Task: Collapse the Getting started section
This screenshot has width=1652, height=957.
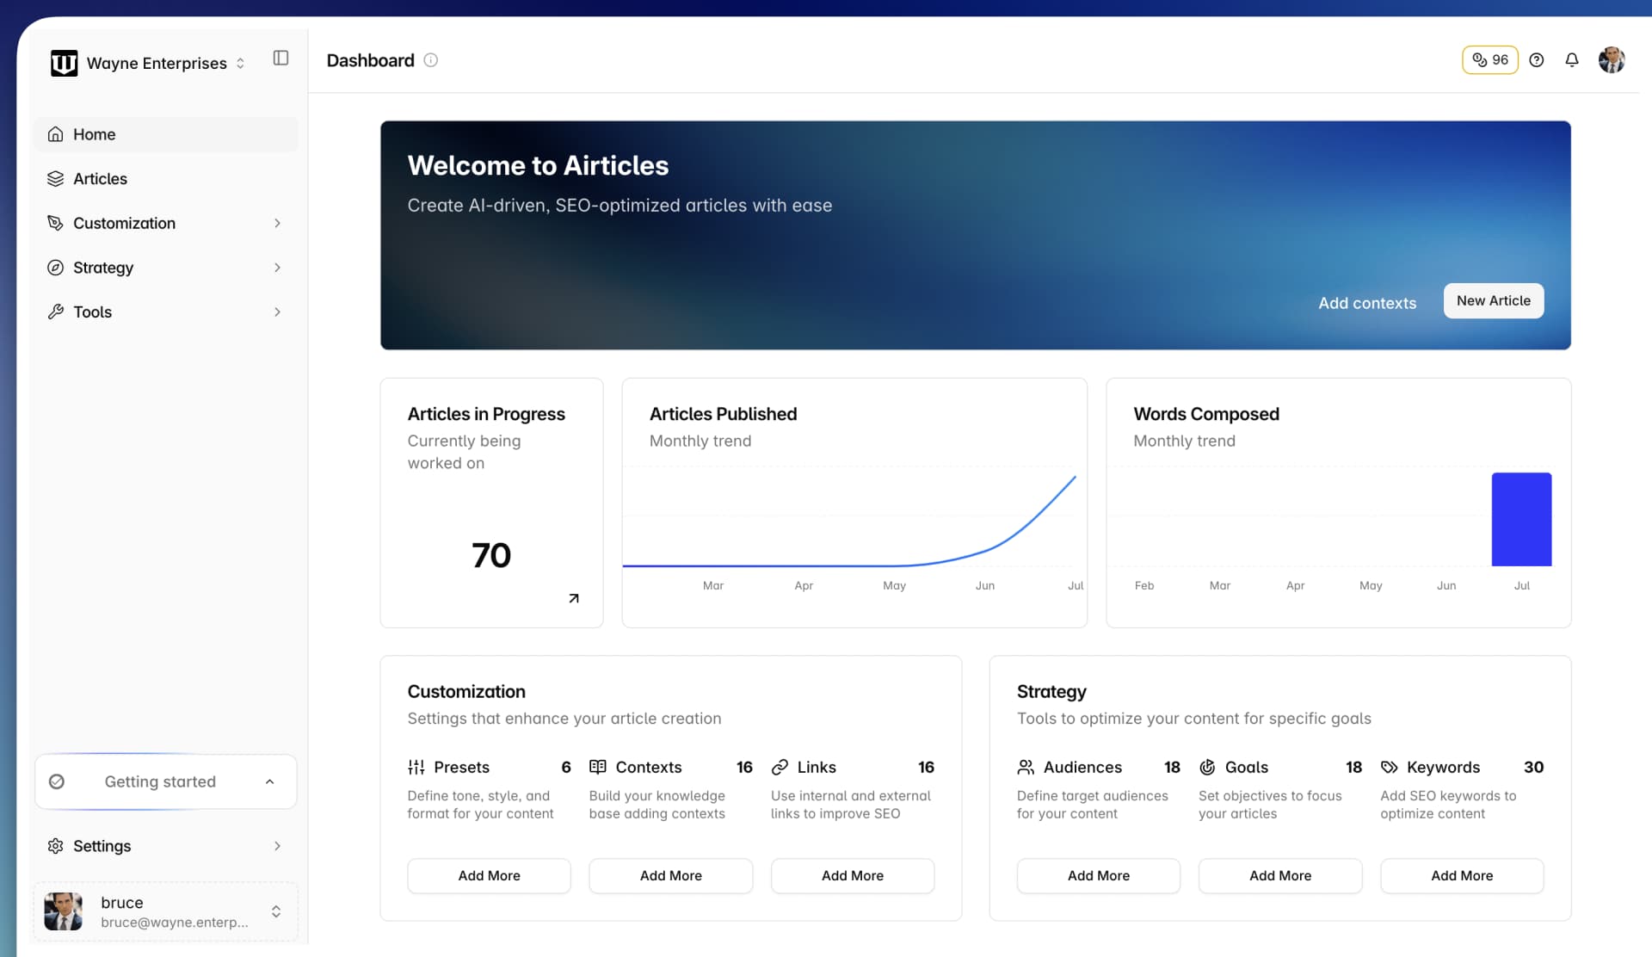Action: pos(270,781)
